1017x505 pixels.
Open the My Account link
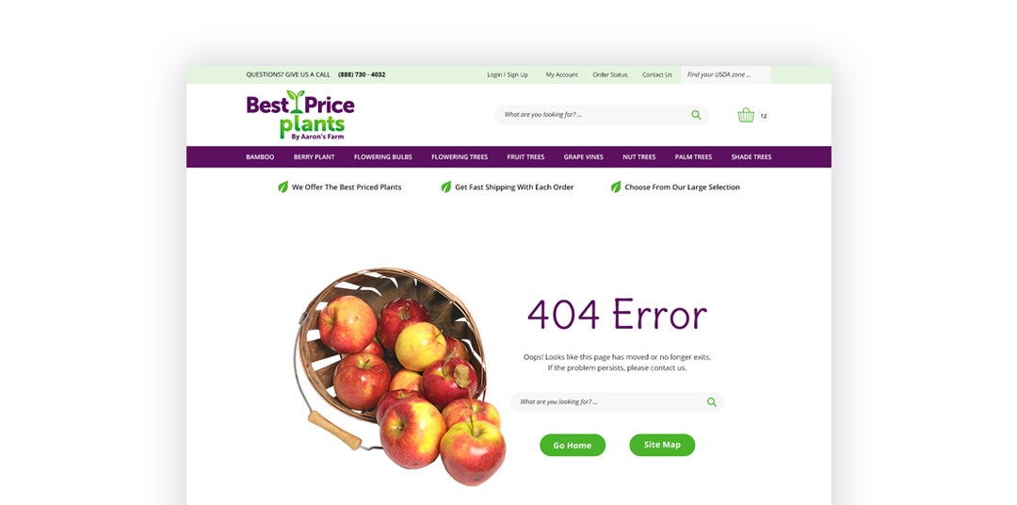pos(561,74)
